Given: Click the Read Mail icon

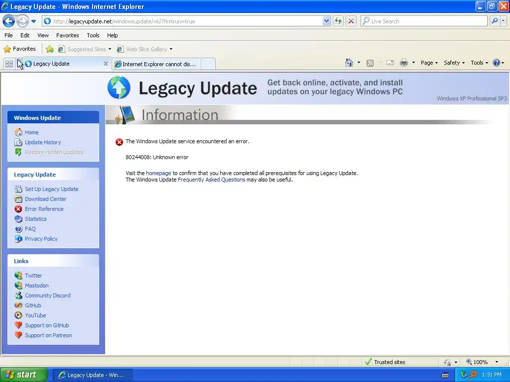Looking at the screenshot, I should tap(390, 63).
